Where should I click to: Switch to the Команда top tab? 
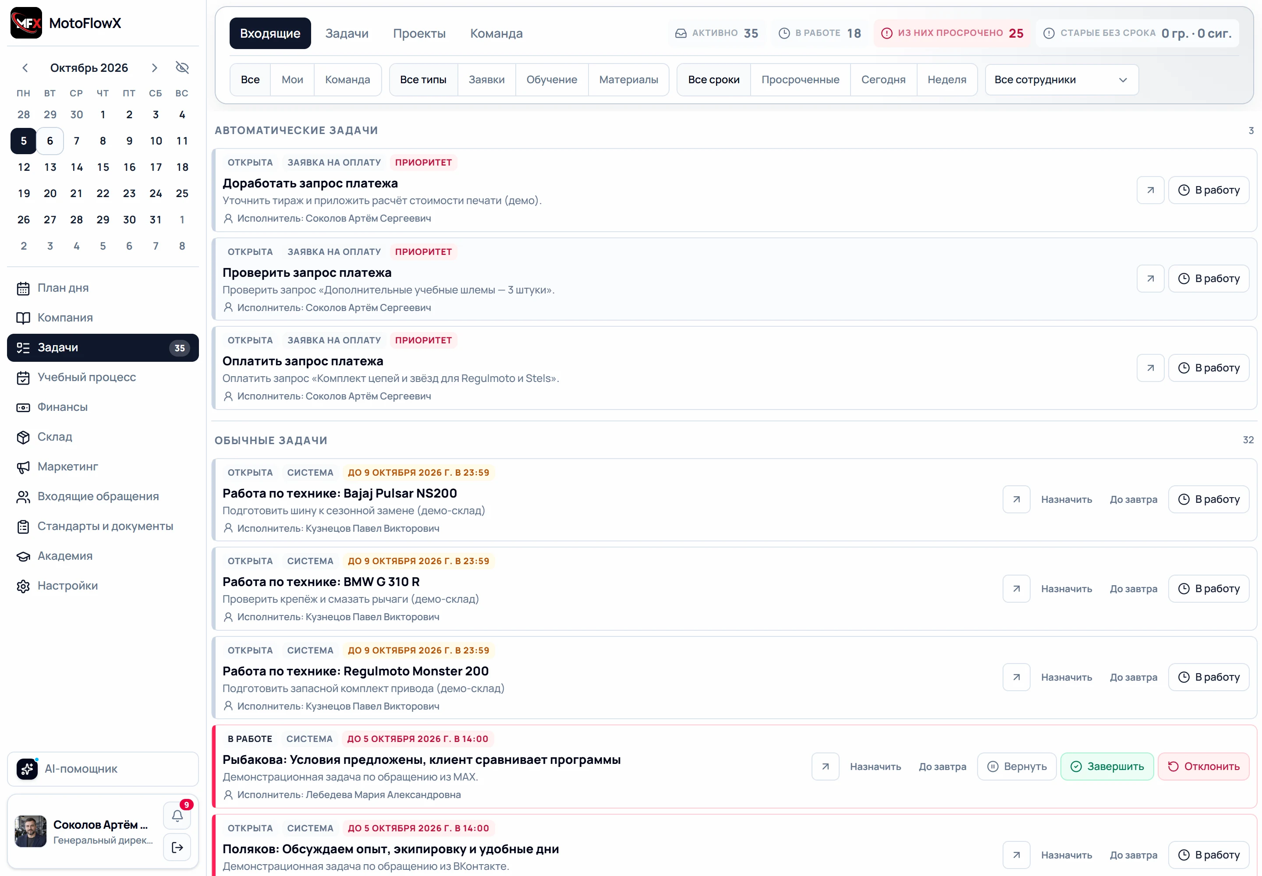496,33
